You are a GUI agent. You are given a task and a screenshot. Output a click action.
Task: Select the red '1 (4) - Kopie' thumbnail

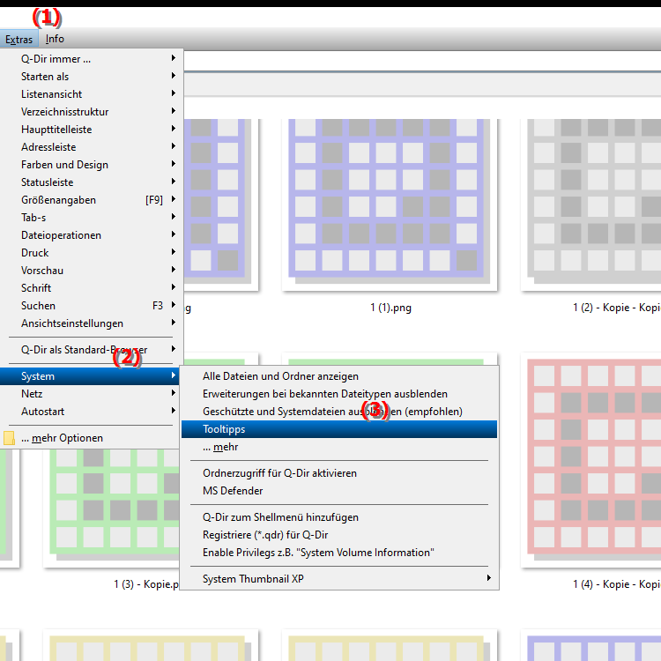tap(591, 460)
